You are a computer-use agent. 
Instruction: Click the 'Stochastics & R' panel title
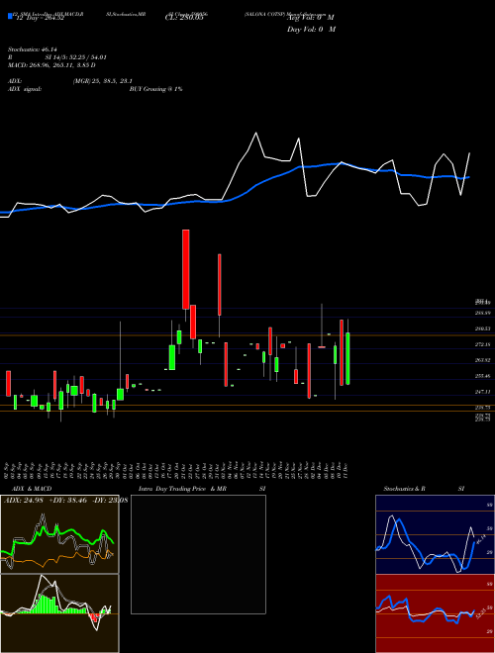pos(404,489)
